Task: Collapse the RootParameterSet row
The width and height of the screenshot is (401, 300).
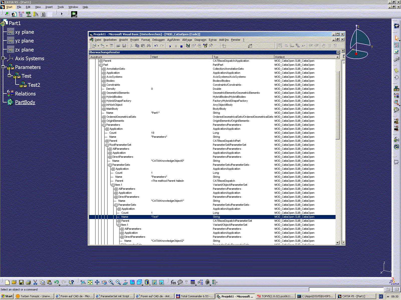Action: pos(107,145)
